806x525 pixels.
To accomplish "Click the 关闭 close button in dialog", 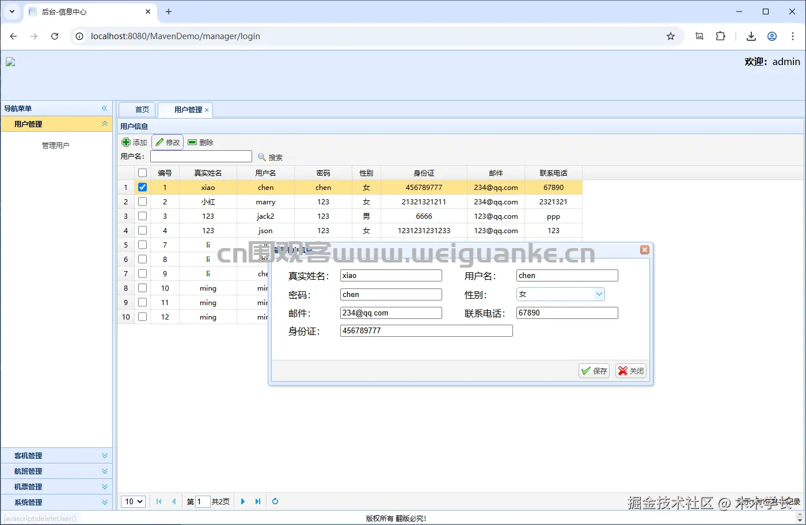I will point(630,370).
